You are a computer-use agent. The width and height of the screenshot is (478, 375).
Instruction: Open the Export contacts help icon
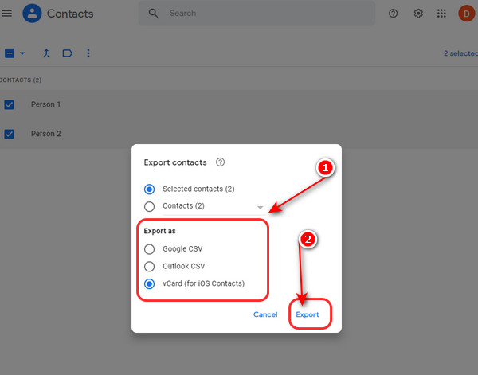tap(220, 162)
